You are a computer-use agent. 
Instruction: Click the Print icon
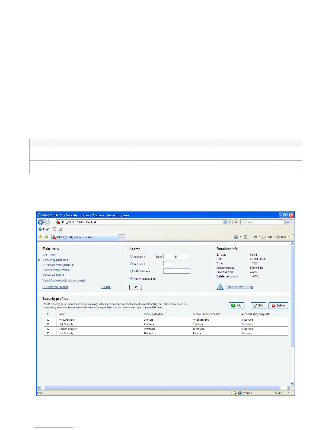pyautogui.click(x=255, y=237)
